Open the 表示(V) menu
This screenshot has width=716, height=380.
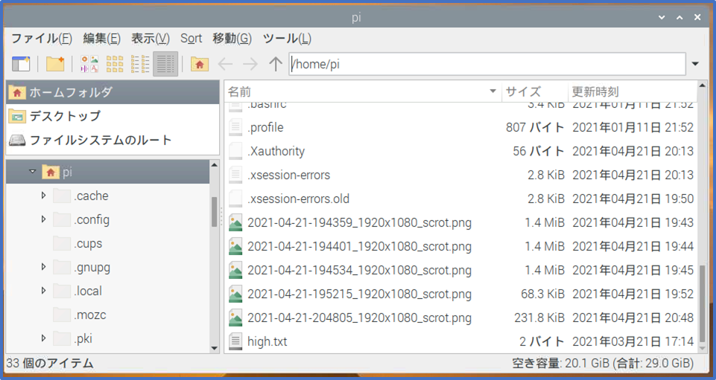coord(151,38)
